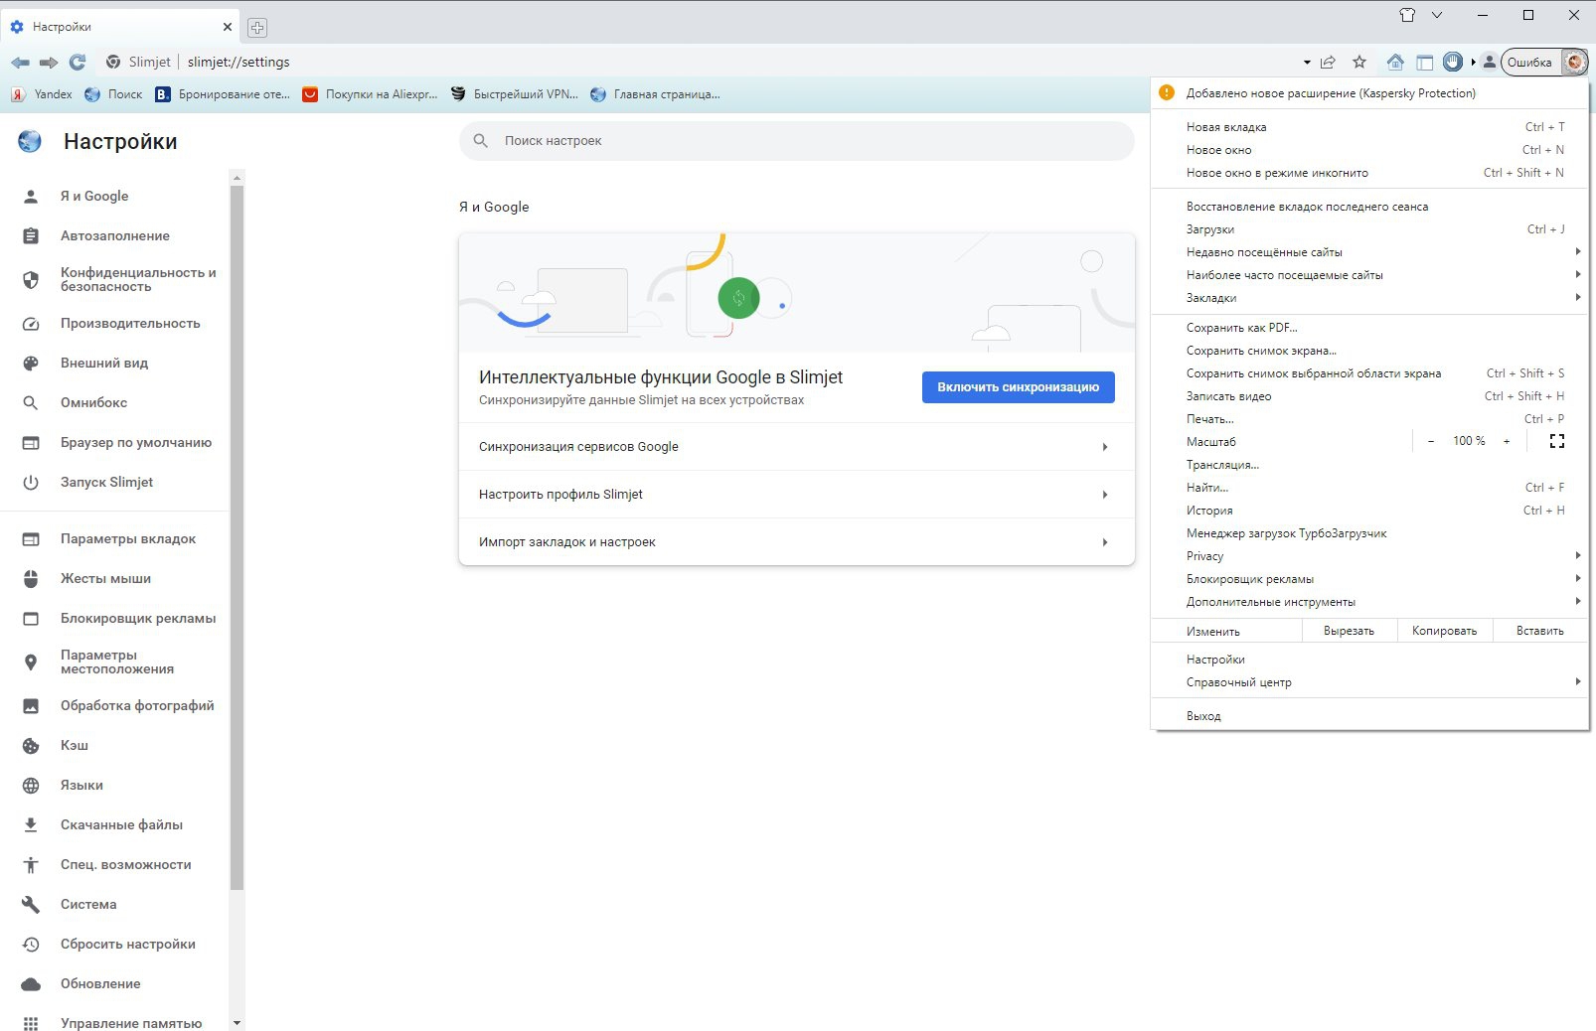Open Омнибокс settings

click(x=114, y=402)
